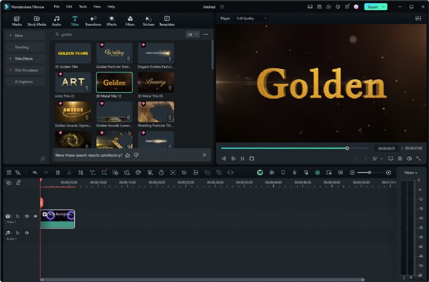The width and height of the screenshot is (429, 282).
Task: Adjust the player volume speaker icon
Action: pyautogui.click(x=409, y=159)
